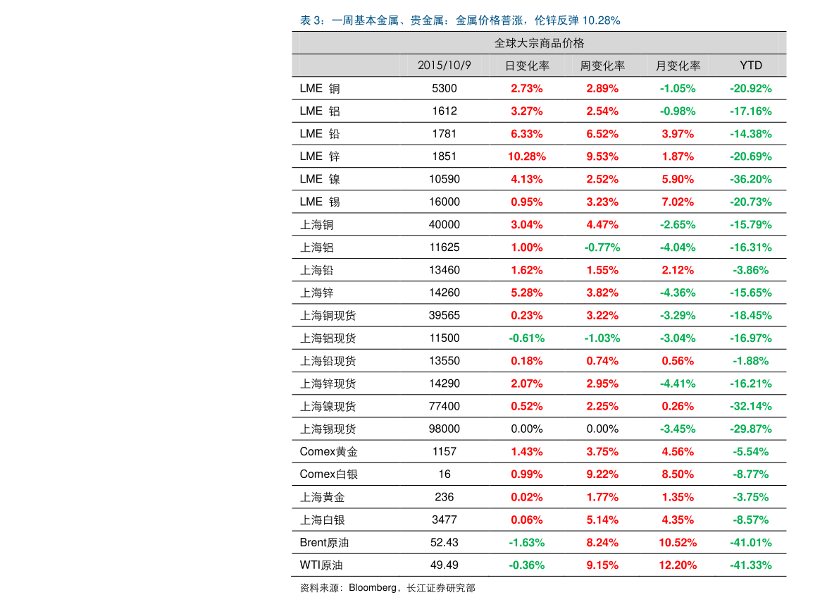Select the 月变化率 column header
Screen dimensions: 839x607
[x=678, y=65]
